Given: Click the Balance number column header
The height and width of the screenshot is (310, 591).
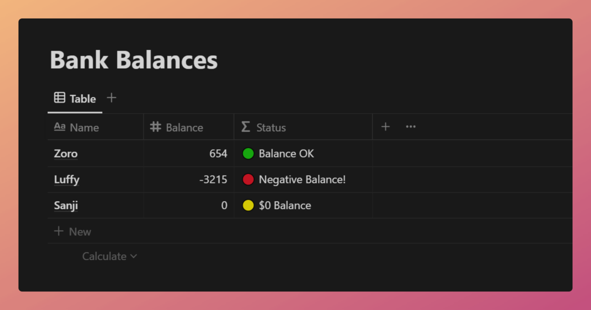Looking at the screenshot, I should [184, 127].
